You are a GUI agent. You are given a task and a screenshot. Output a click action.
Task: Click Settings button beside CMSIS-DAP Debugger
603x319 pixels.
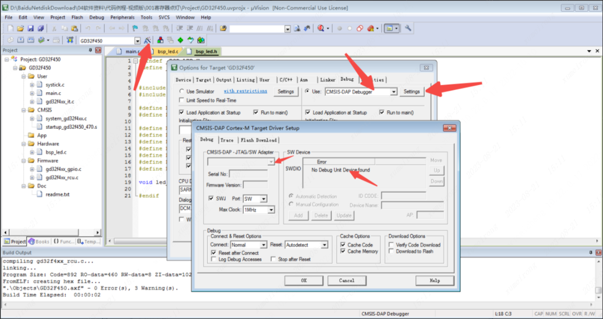(x=411, y=91)
